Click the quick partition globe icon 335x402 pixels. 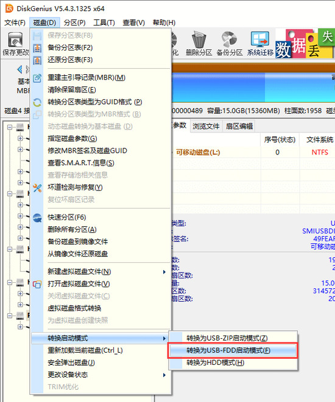pos(37,218)
